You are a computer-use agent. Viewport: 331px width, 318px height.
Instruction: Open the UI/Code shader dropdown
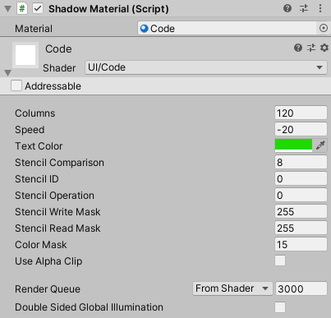click(206, 67)
